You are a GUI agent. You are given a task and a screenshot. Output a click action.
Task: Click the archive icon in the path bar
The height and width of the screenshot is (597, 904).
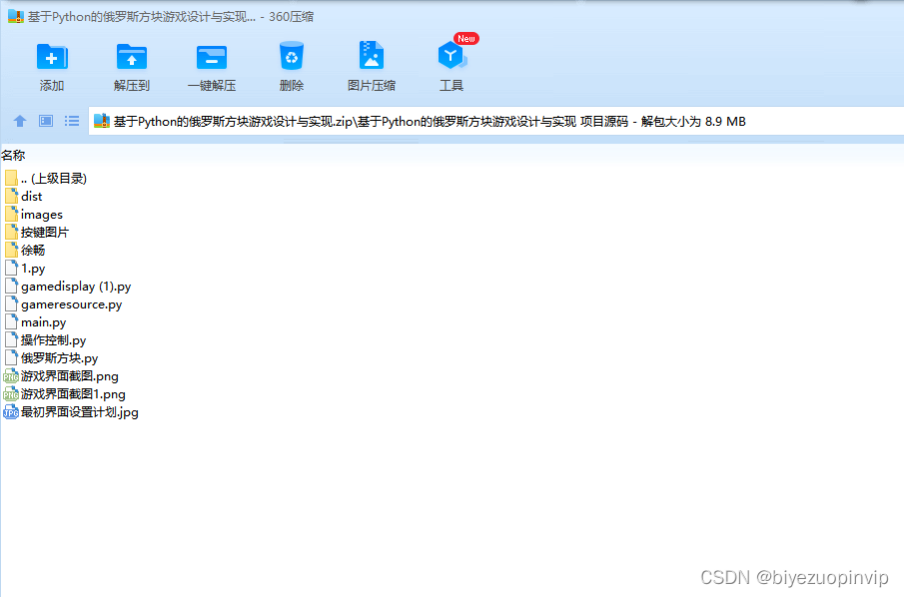[102, 121]
